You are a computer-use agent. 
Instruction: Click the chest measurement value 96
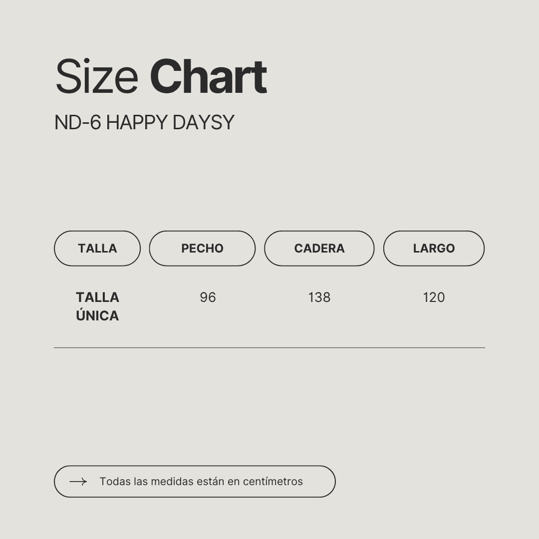tap(208, 297)
